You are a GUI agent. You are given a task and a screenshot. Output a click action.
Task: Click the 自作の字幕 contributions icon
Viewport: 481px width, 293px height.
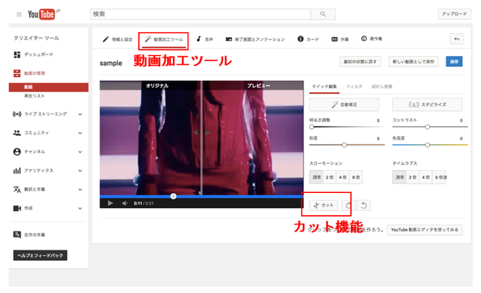point(17,235)
